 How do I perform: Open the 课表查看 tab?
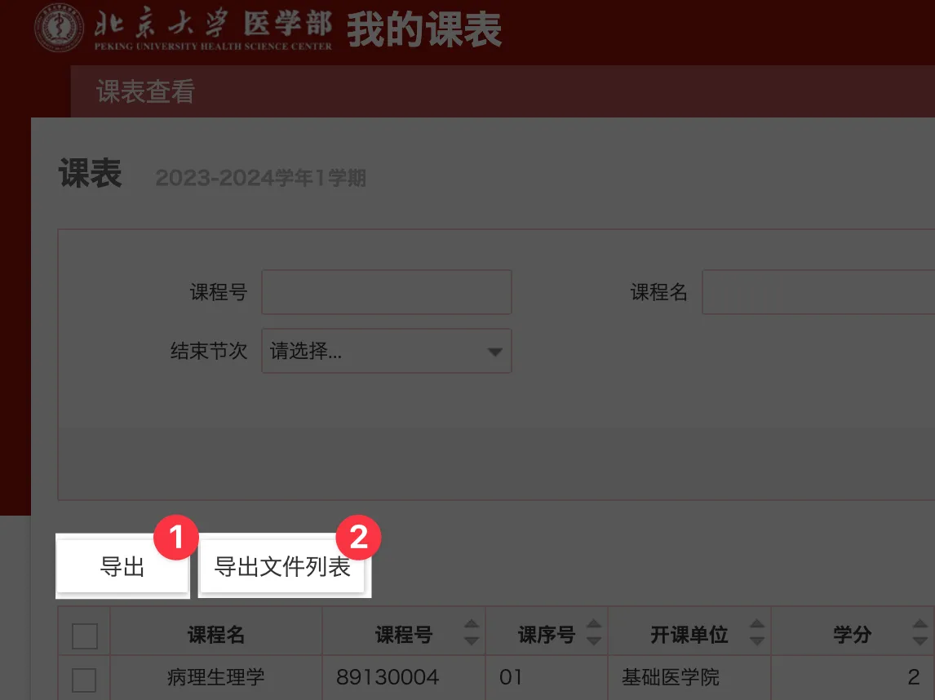point(145,92)
